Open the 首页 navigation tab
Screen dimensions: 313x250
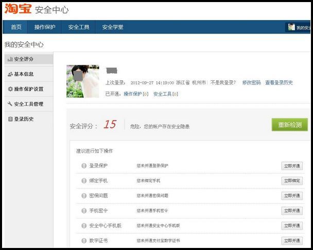tap(16, 27)
